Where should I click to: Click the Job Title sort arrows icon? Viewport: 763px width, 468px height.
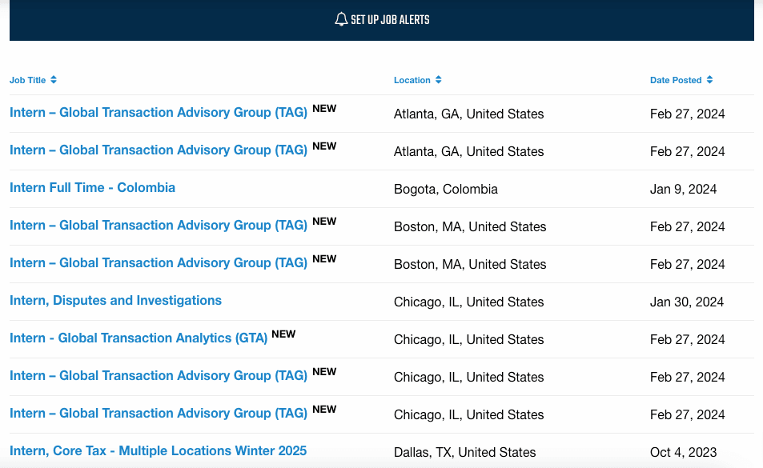(54, 80)
